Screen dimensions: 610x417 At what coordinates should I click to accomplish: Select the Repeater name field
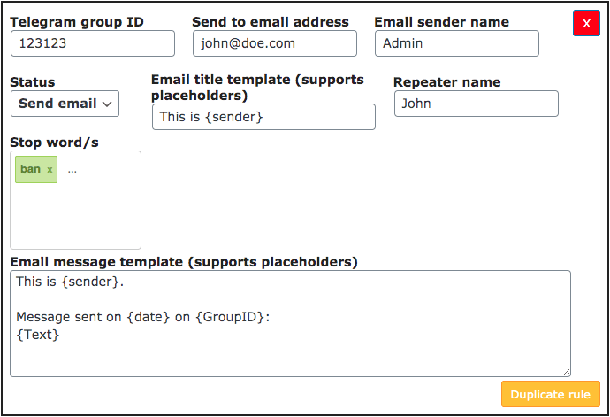476,104
